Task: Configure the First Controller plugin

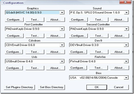Action: point(14,36)
